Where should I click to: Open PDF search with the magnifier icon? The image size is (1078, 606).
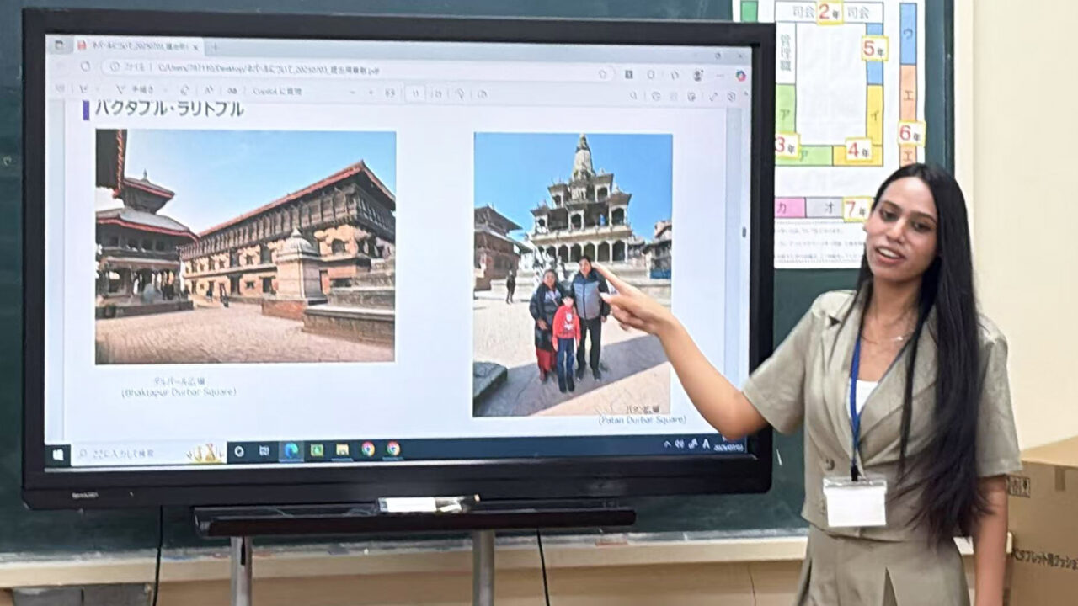tap(633, 95)
